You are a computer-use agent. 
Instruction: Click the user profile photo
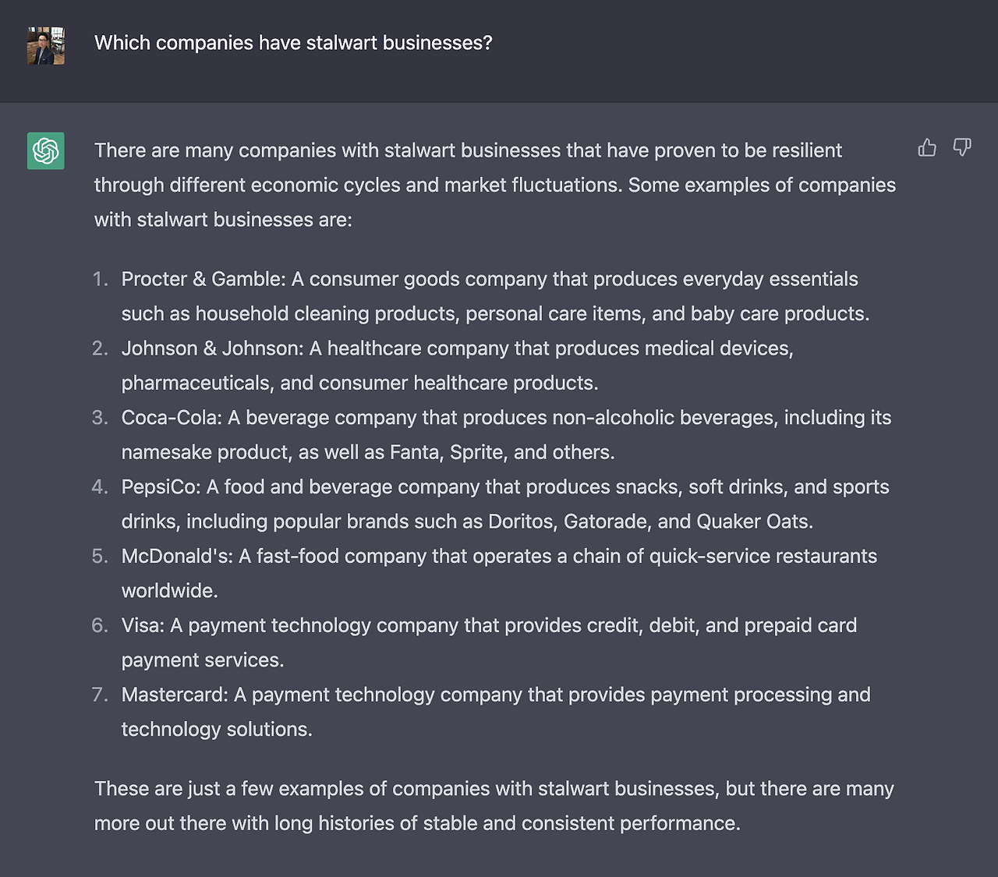pos(46,47)
